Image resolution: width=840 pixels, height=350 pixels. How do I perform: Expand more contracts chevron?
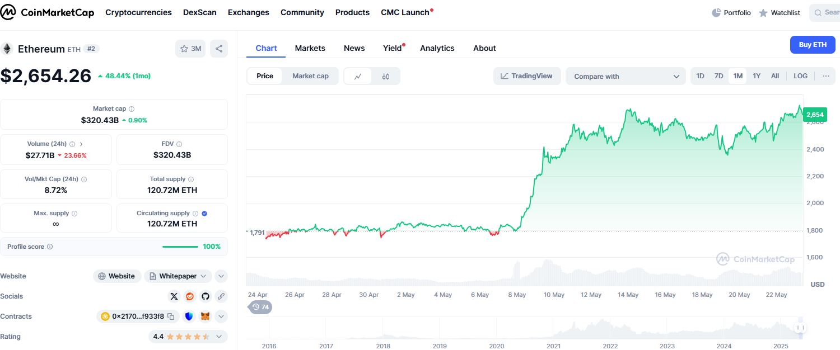pos(221,316)
